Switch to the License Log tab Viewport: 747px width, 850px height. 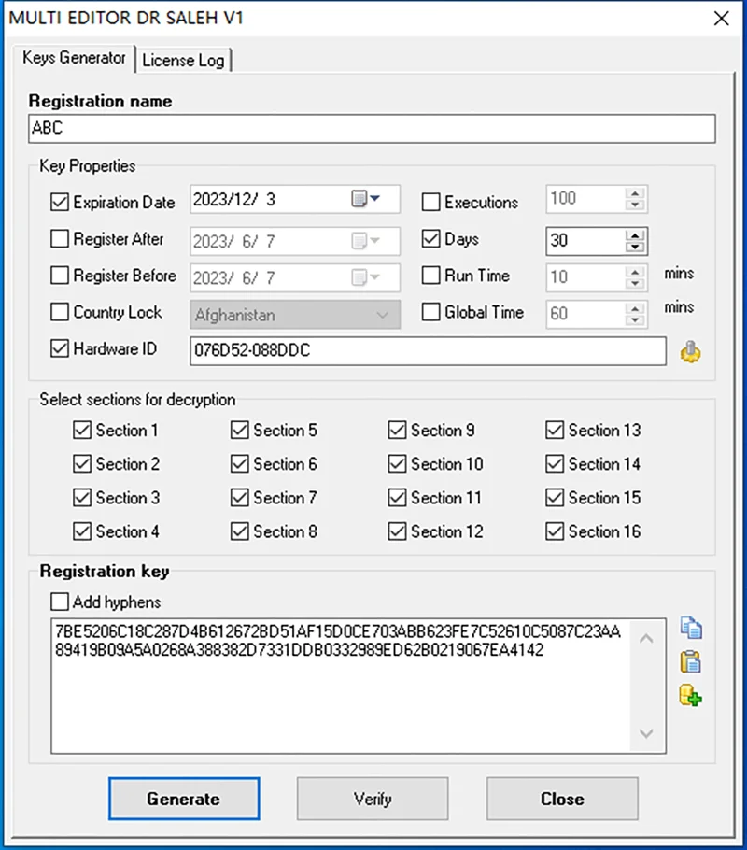[183, 60]
